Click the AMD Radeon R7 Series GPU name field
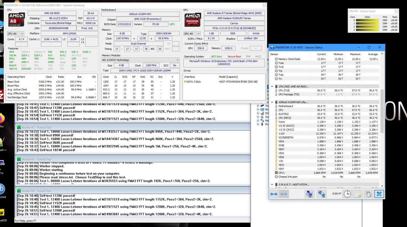The width and height of the screenshot is (407, 227). coord(234,13)
